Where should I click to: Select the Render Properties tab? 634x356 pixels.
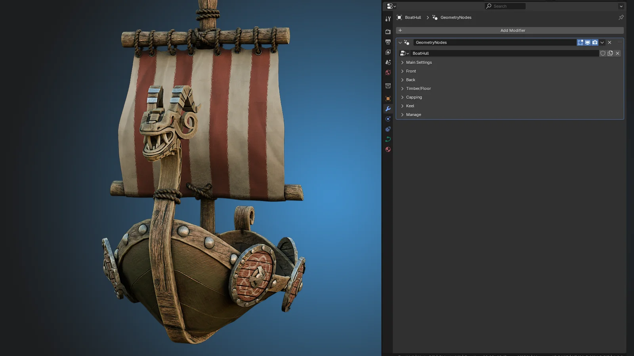(388, 31)
